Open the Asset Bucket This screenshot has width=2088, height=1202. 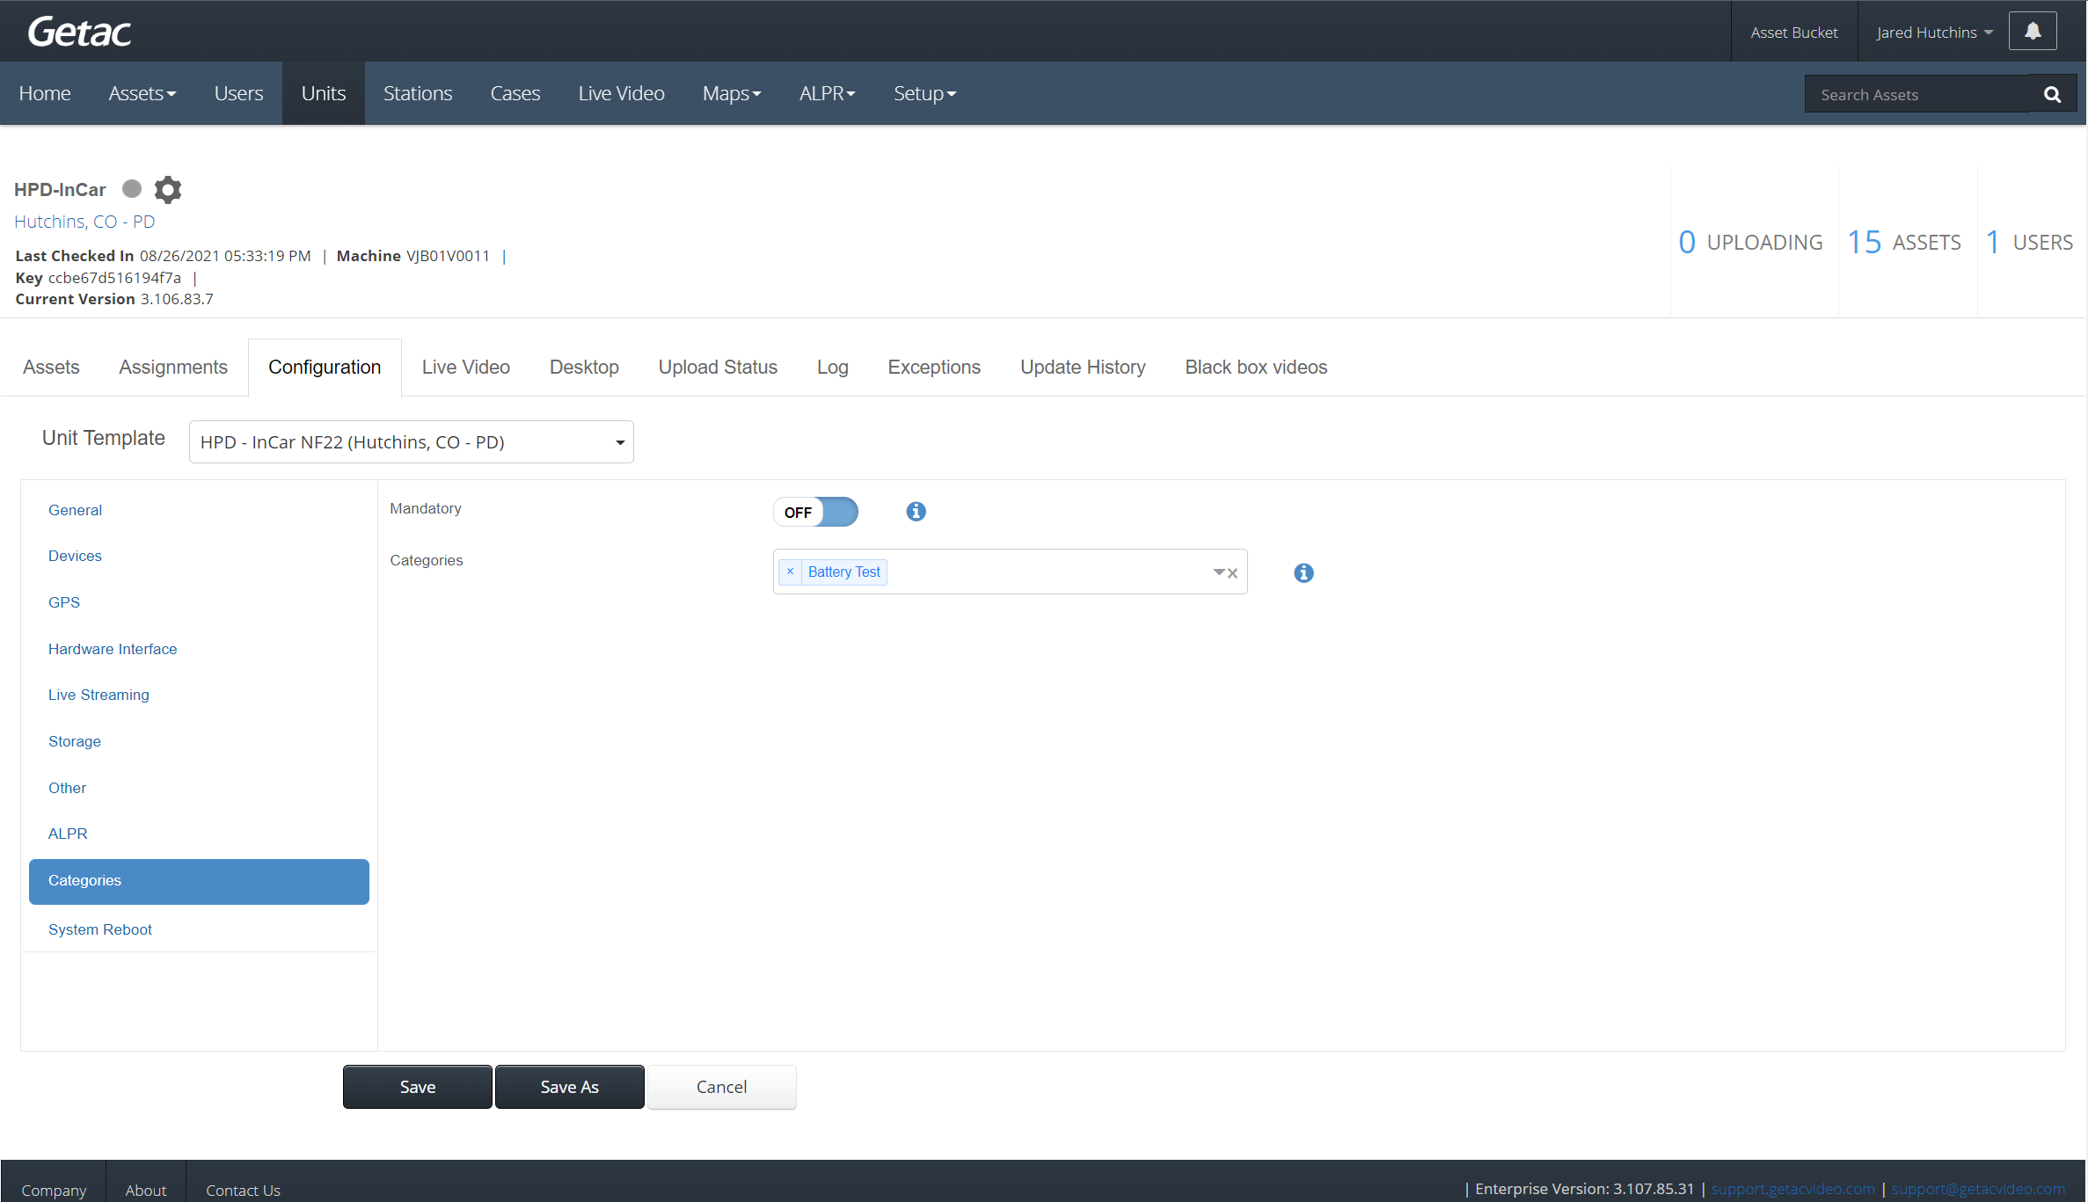1794,32
